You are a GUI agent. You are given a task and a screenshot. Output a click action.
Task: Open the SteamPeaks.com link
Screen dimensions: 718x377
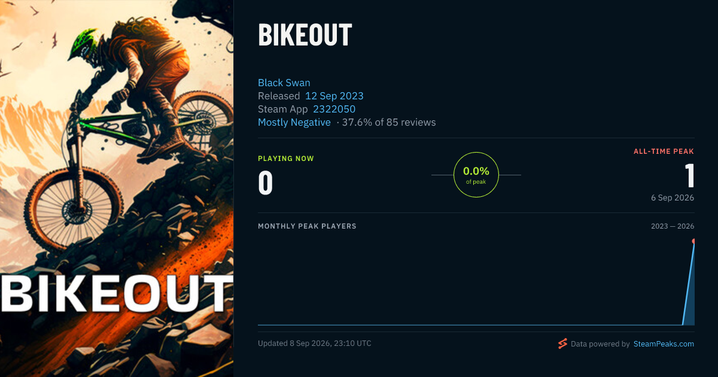[x=664, y=344]
